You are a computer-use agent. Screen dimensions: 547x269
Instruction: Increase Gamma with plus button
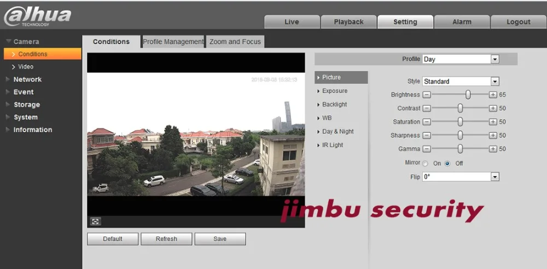[493, 149]
